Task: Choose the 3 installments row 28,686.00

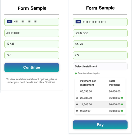Action: coord(100,98)
